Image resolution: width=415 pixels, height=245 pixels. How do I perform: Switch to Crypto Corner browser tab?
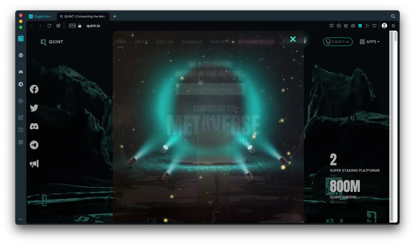[41, 16]
